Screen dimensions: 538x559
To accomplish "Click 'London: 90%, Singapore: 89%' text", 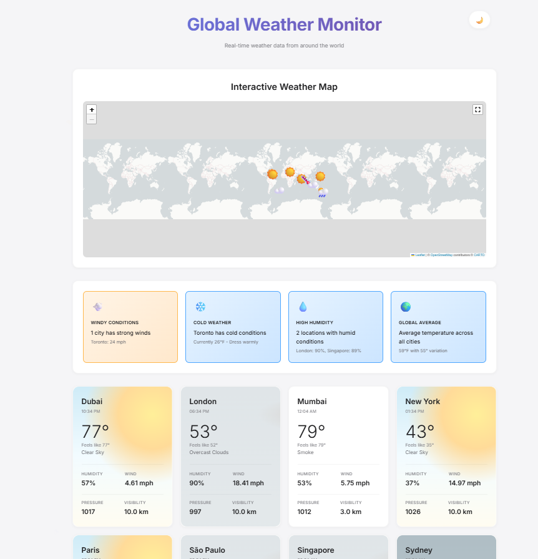I will click(x=328, y=351).
